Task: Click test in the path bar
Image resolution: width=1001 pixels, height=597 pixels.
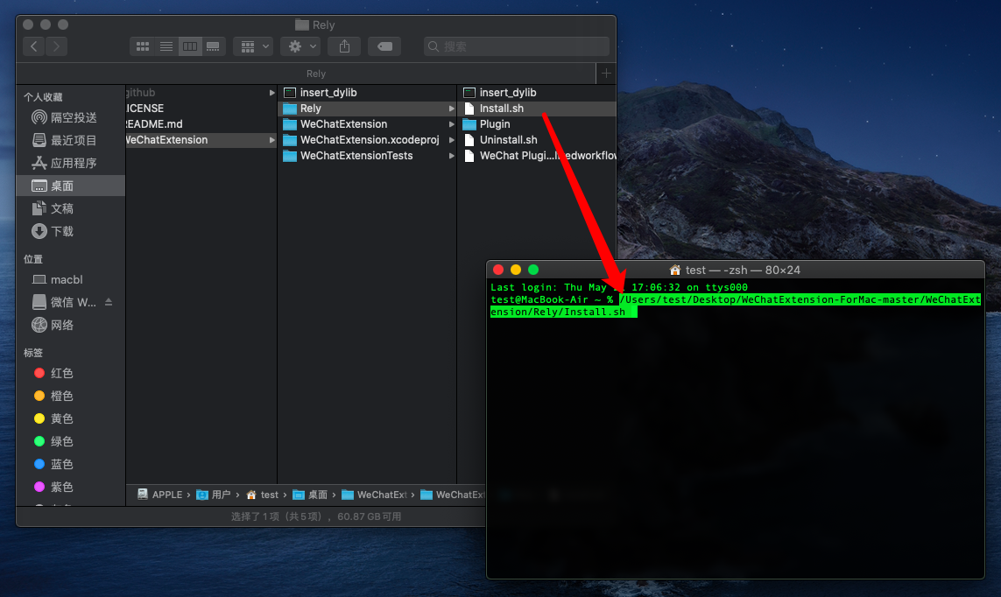Action: (263, 495)
